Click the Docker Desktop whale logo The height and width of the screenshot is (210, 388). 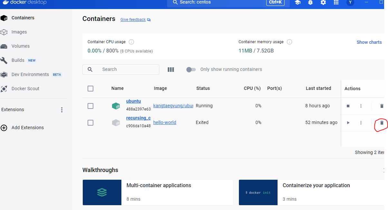click(x=5, y=2)
